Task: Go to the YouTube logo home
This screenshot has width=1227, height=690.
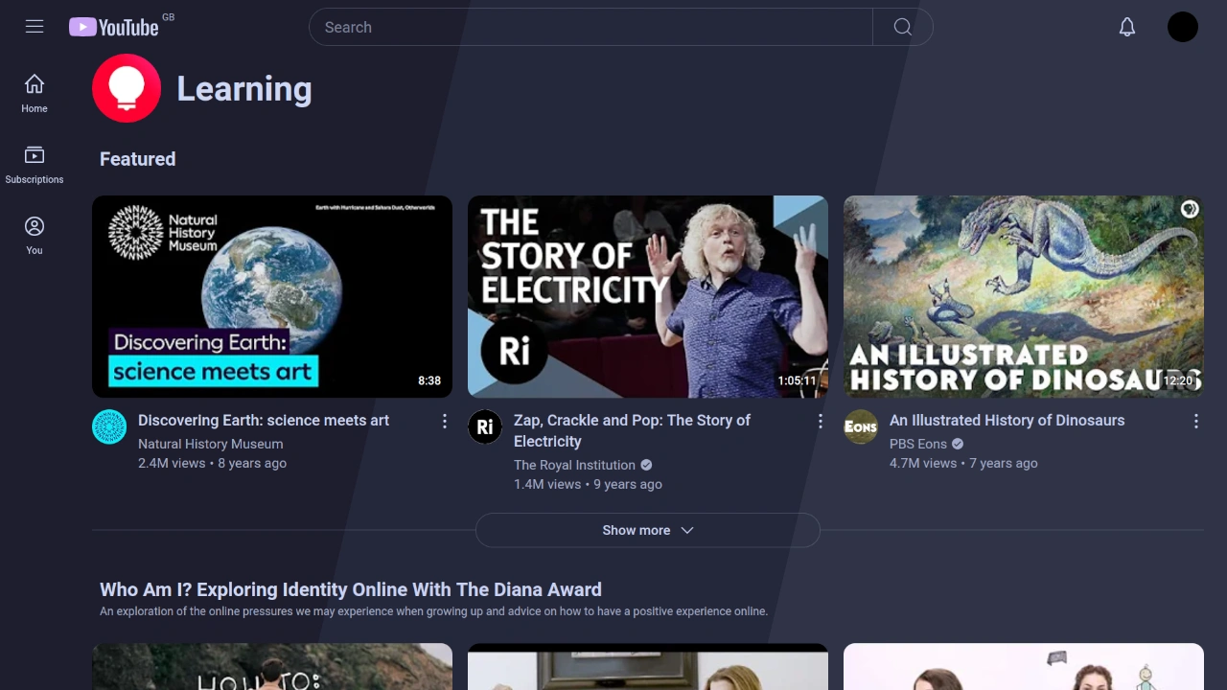Action: tap(114, 27)
